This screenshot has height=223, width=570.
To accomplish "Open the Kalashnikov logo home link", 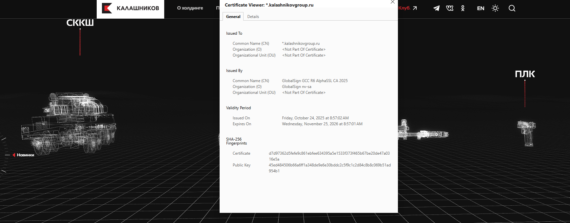I will tap(130, 9).
